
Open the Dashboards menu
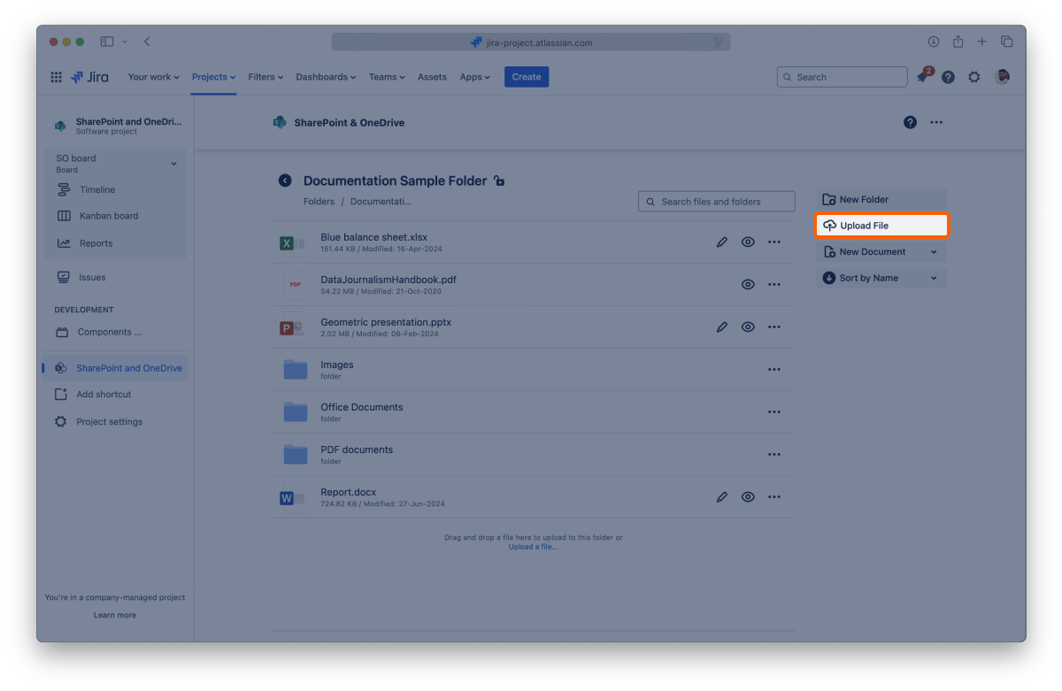(x=325, y=77)
